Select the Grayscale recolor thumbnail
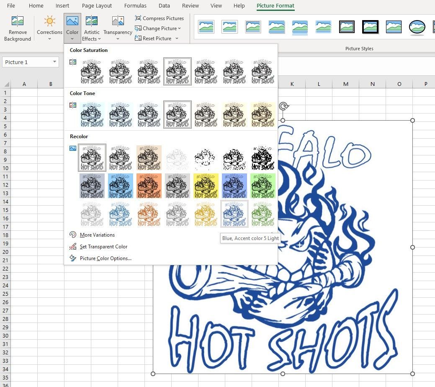The image size is (435, 387). (x=120, y=157)
